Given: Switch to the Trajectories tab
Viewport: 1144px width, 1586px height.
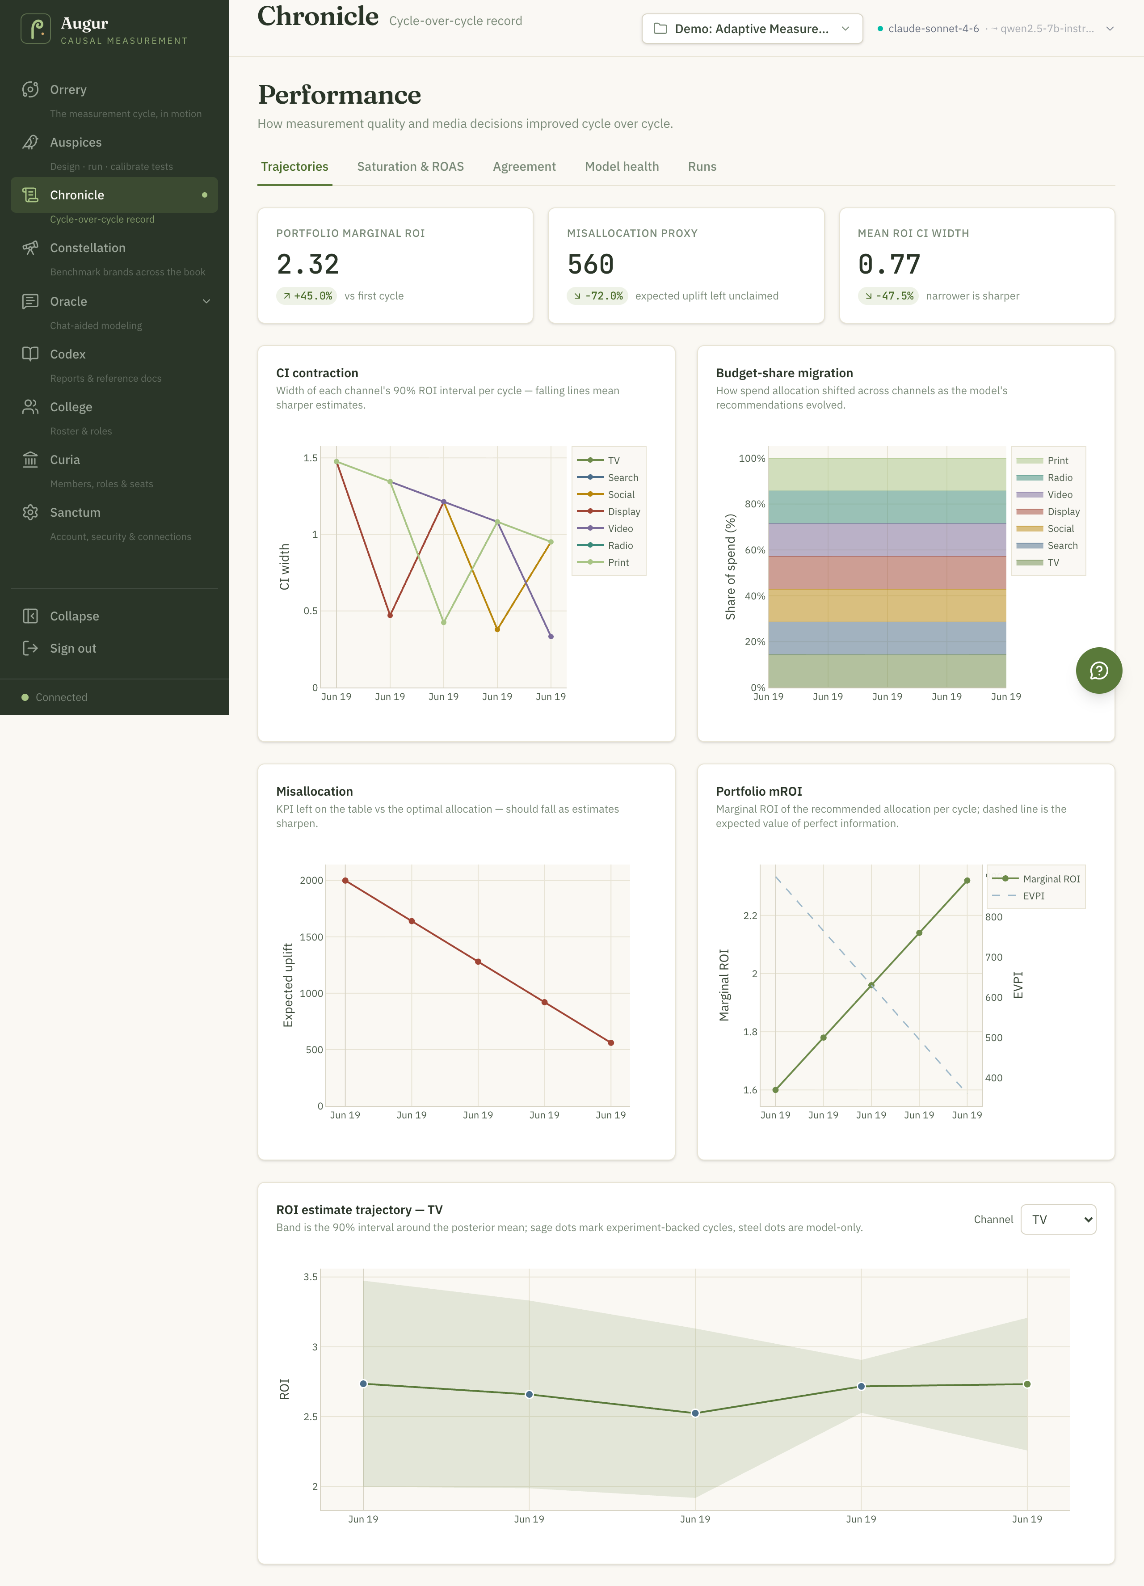Looking at the screenshot, I should pos(294,166).
